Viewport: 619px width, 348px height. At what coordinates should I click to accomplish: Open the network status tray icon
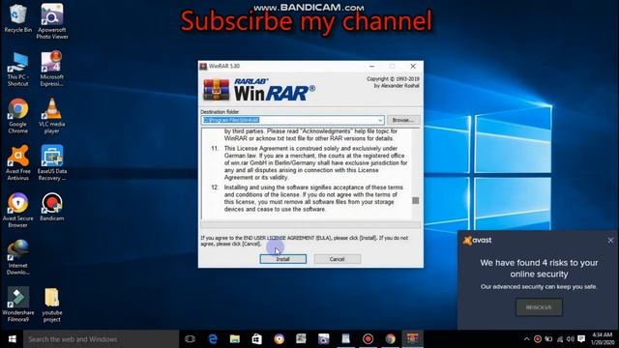(560, 339)
